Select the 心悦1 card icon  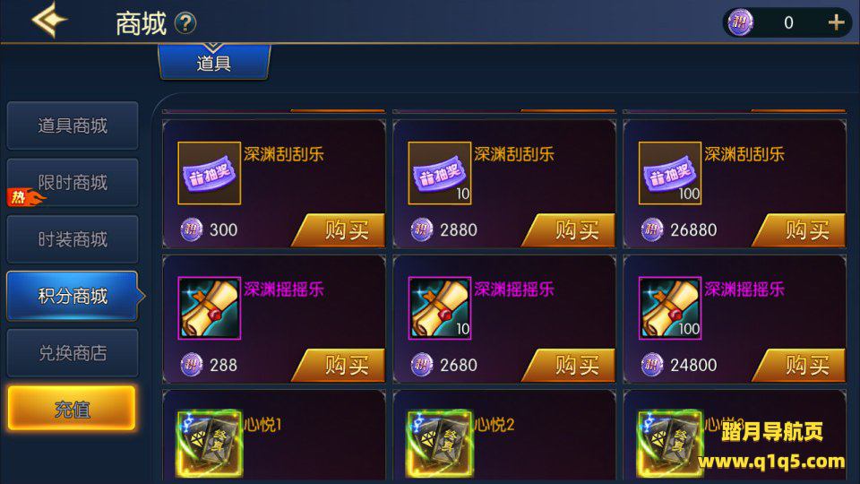tap(209, 444)
